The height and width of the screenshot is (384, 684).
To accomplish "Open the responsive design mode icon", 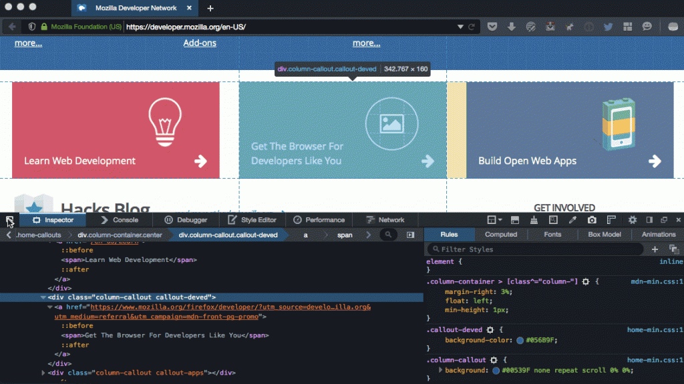I will click(x=553, y=220).
